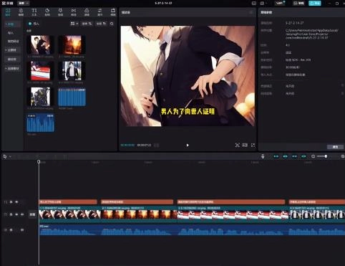The image size is (345, 266).
Task: Switch to the Media tab
Action: (x=8, y=12)
